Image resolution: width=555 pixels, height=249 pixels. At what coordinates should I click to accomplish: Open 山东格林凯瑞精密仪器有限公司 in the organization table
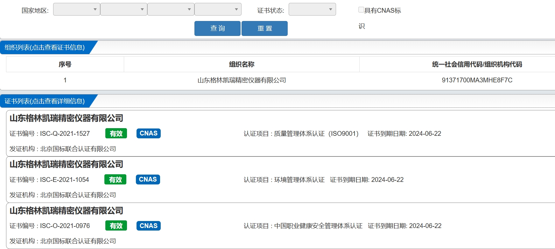pos(242,80)
